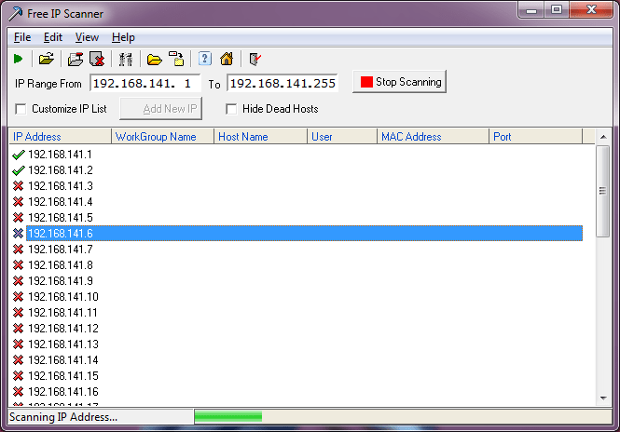Click the Add New IP button
This screenshot has width=620, height=432.
point(161,109)
